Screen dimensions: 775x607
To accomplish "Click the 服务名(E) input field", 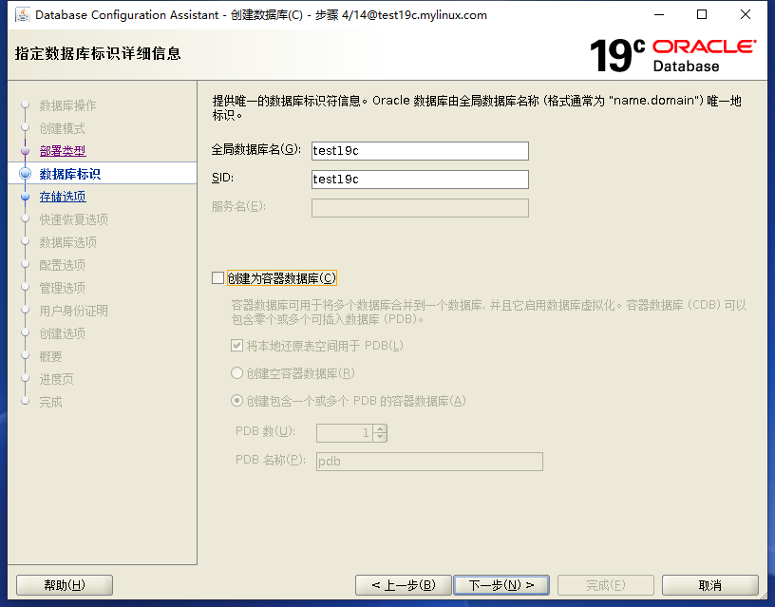I will (x=420, y=208).
